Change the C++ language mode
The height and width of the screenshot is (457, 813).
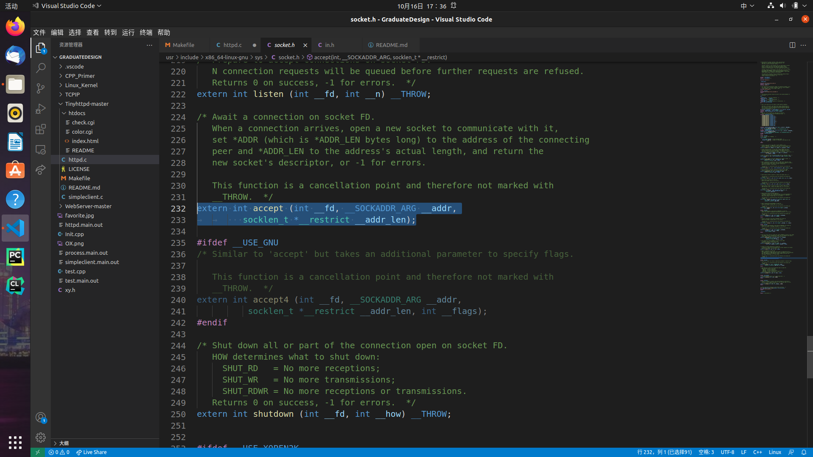(757, 452)
